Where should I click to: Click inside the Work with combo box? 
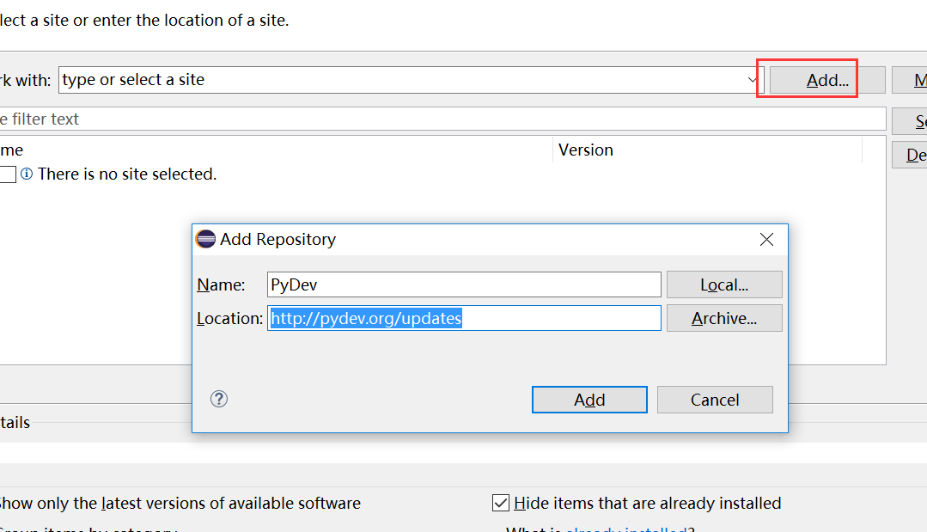tap(344, 78)
